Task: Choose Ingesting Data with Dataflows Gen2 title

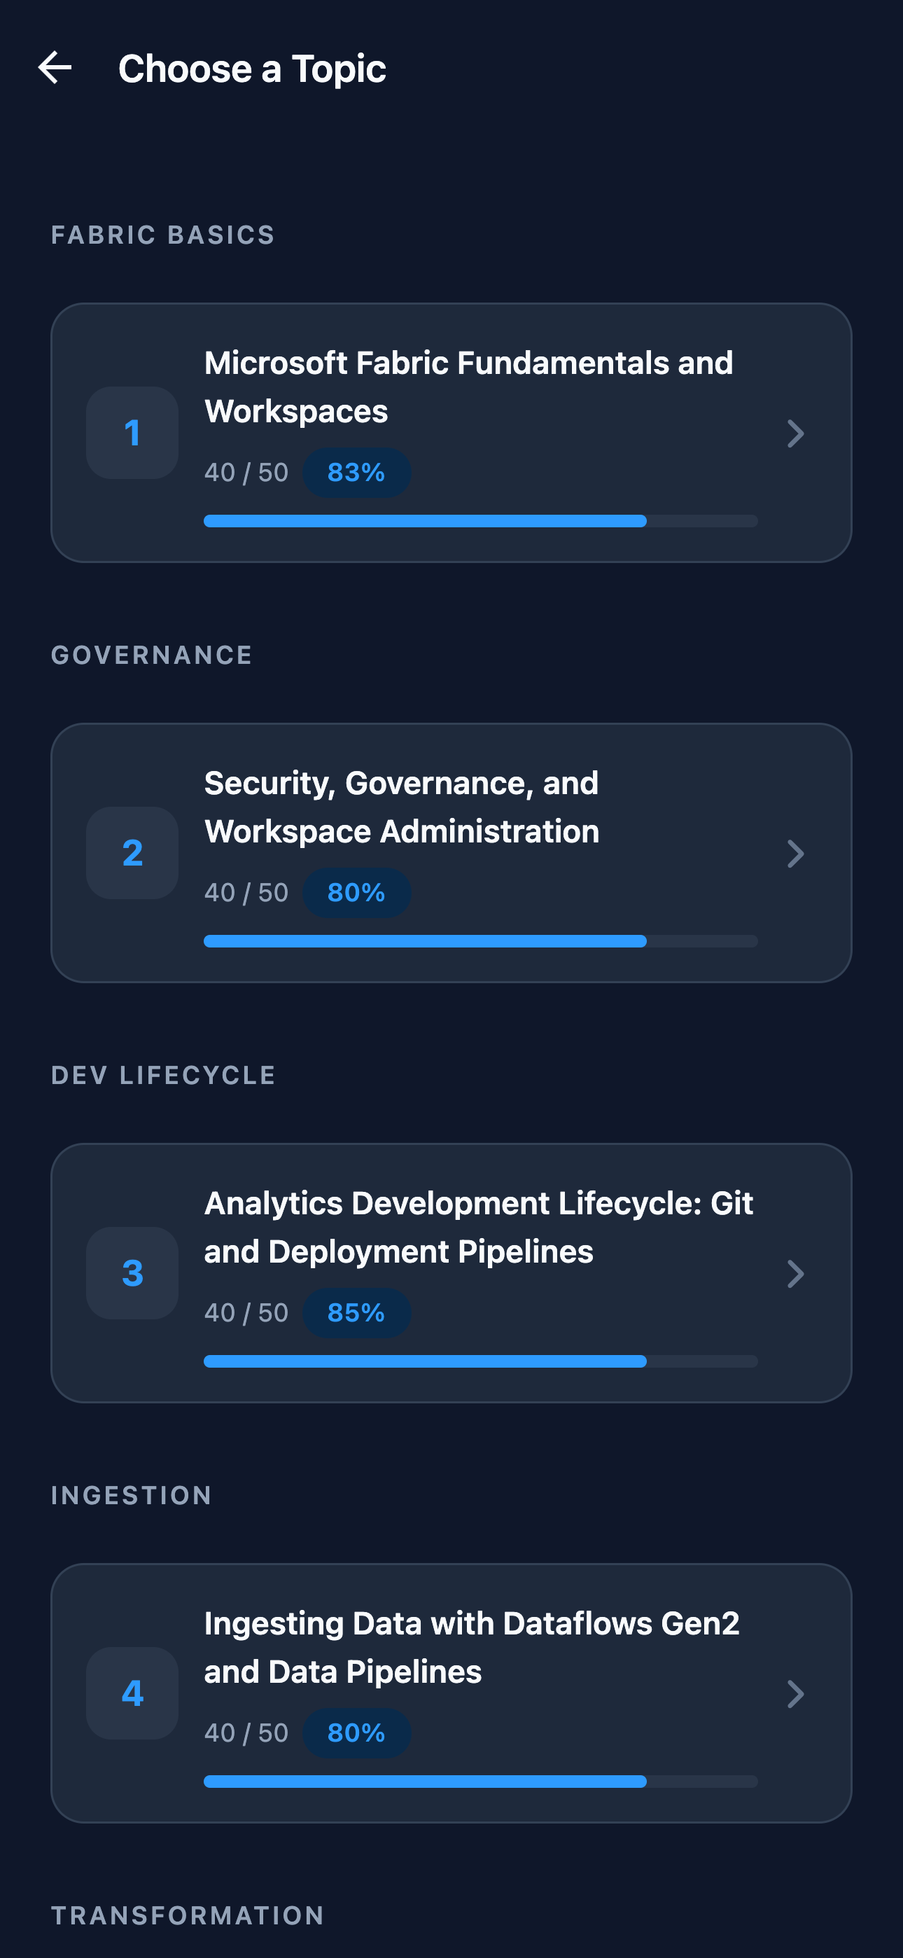Action: (472, 1648)
